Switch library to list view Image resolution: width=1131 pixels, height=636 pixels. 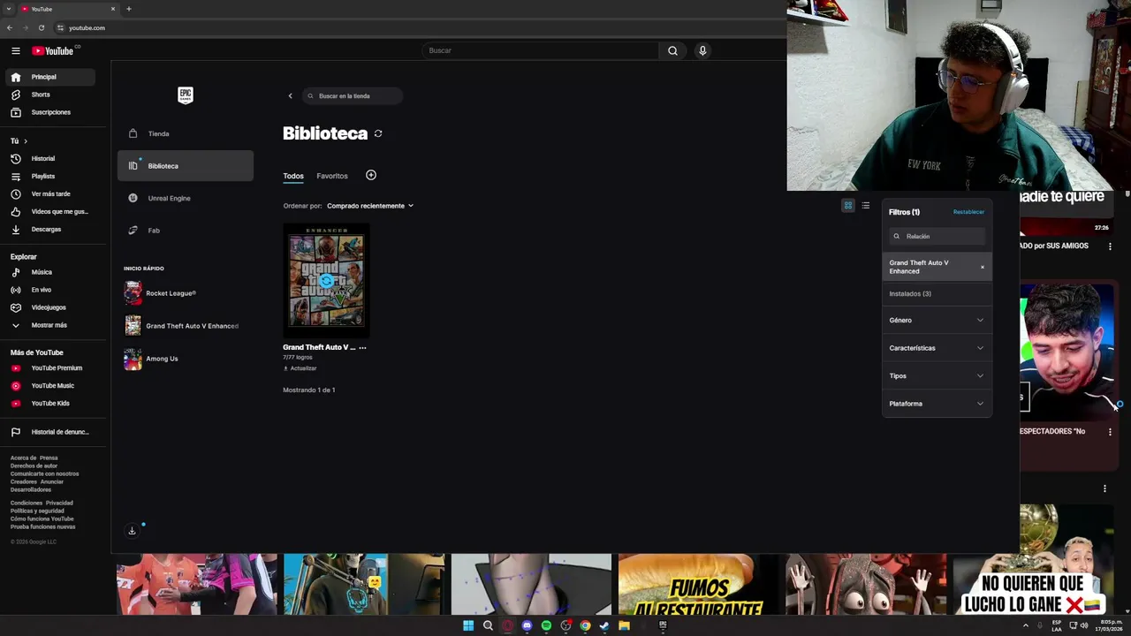(865, 206)
